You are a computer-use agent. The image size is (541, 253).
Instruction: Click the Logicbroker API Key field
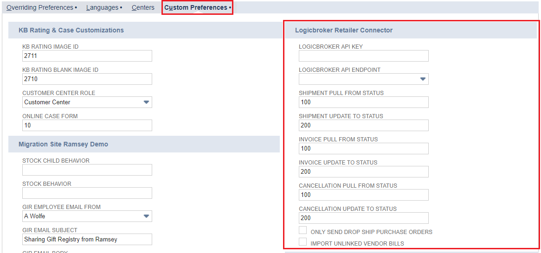[363, 56]
